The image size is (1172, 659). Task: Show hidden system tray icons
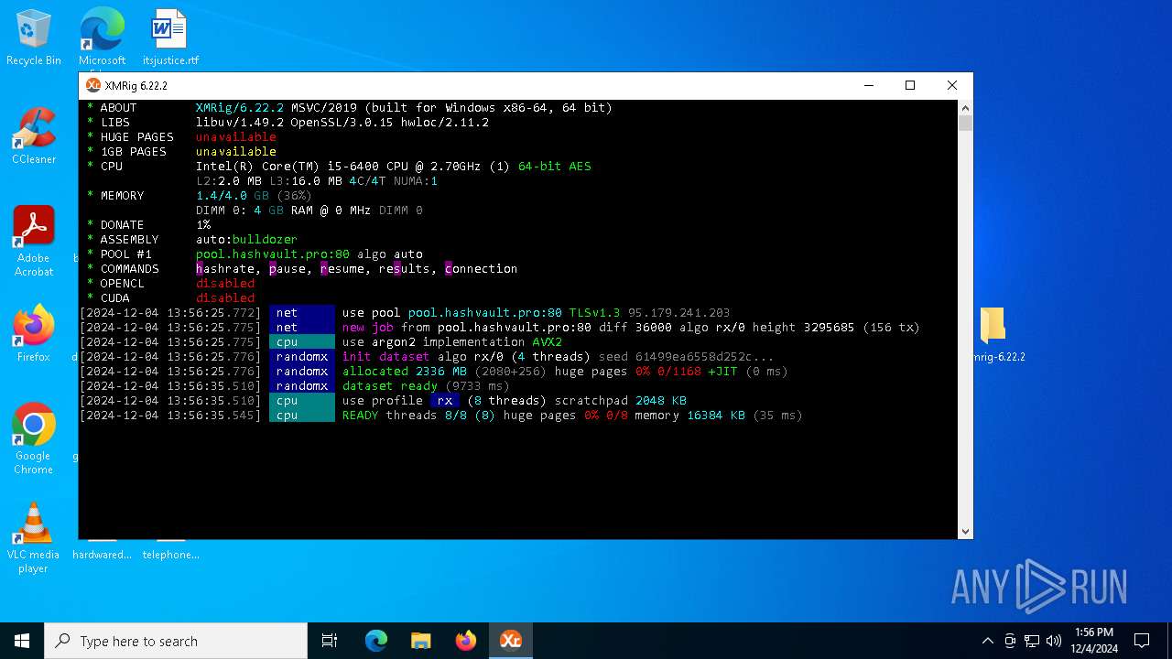[x=987, y=641]
